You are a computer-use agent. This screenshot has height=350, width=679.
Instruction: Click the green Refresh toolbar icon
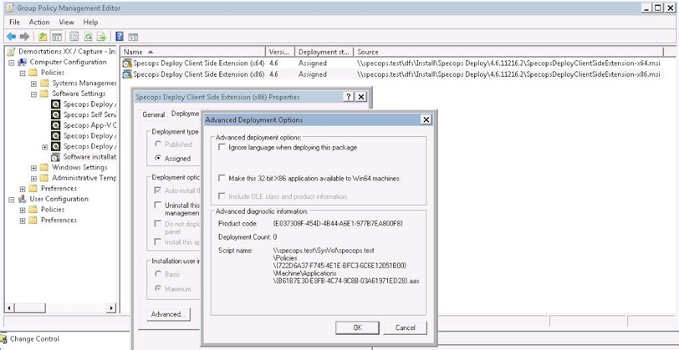click(x=88, y=37)
